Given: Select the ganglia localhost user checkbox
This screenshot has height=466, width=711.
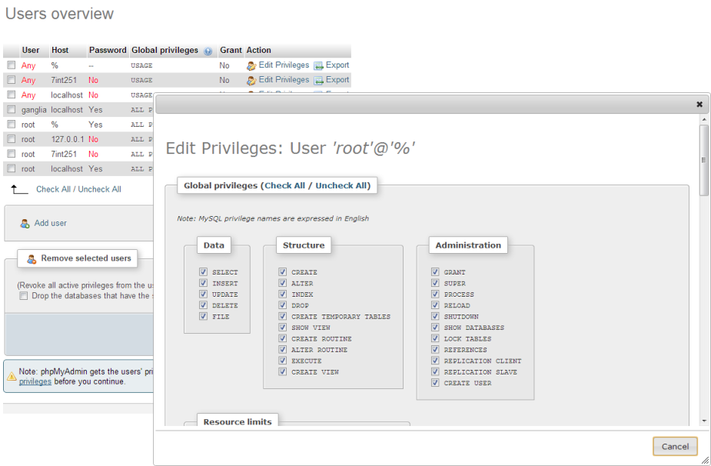Looking at the screenshot, I should (x=12, y=110).
